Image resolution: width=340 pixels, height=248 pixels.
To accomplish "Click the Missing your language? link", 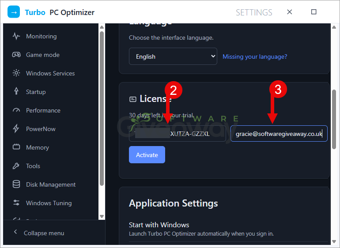I will (x=255, y=56).
